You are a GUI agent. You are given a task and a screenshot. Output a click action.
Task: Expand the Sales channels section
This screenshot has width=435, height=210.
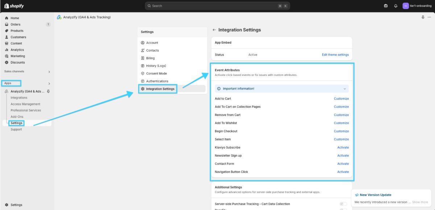(x=49, y=72)
